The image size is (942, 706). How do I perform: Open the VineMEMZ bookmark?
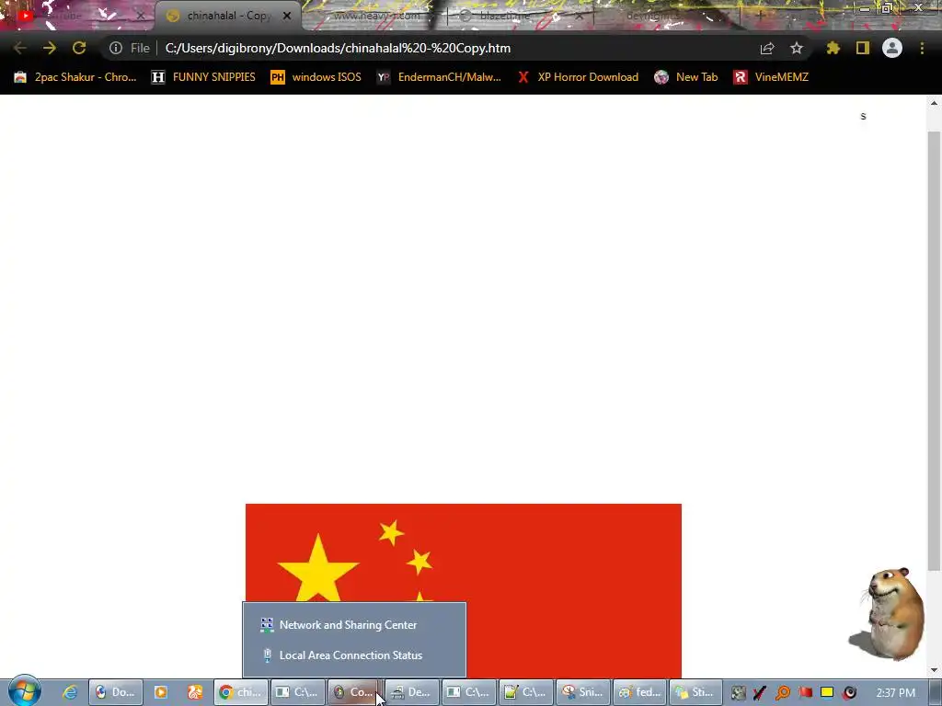772,77
